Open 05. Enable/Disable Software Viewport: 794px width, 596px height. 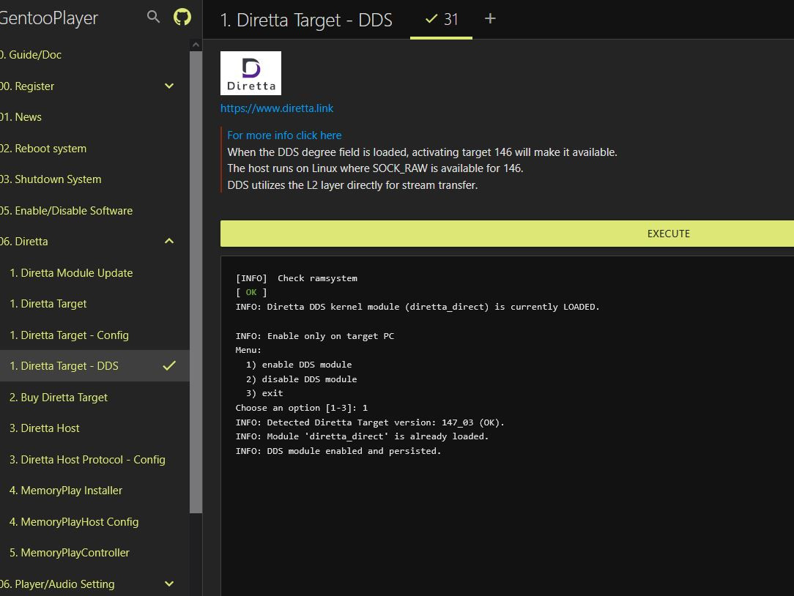click(x=94, y=211)
